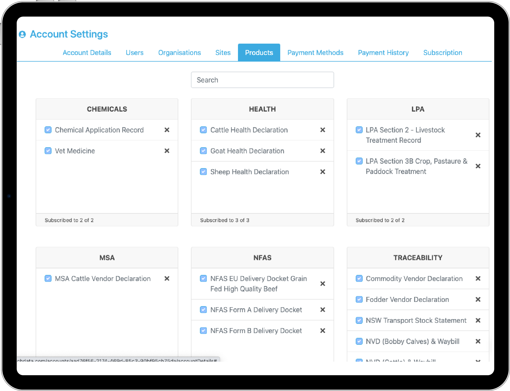Image resolution: width=510 pixels, height=391 pixels.
Task: Open the Payment Methods tab
Action: (315, 53)
